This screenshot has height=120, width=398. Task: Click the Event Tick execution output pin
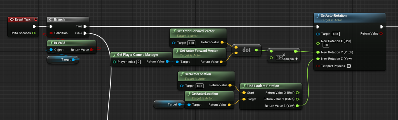[x=34, y=26]
